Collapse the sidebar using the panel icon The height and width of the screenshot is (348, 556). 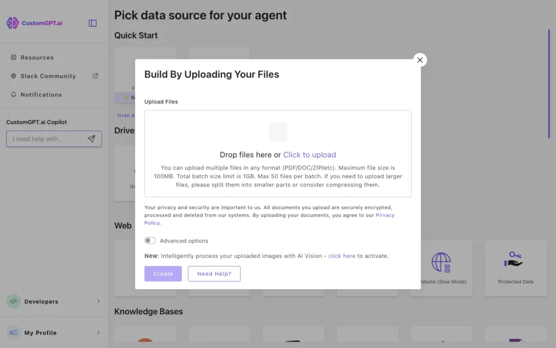(x=92, y=23)
